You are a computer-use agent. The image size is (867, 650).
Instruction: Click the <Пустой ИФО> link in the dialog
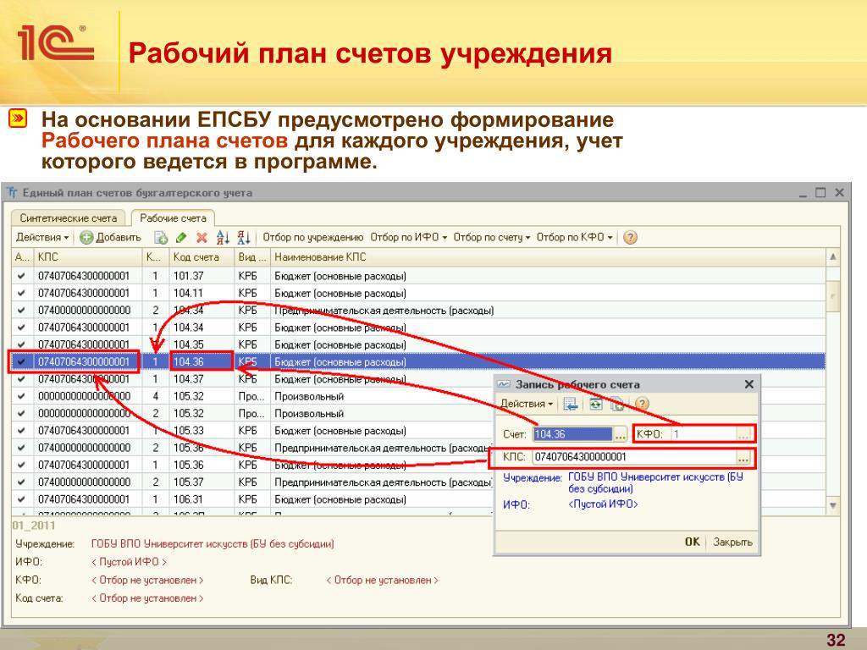[603, 504]
